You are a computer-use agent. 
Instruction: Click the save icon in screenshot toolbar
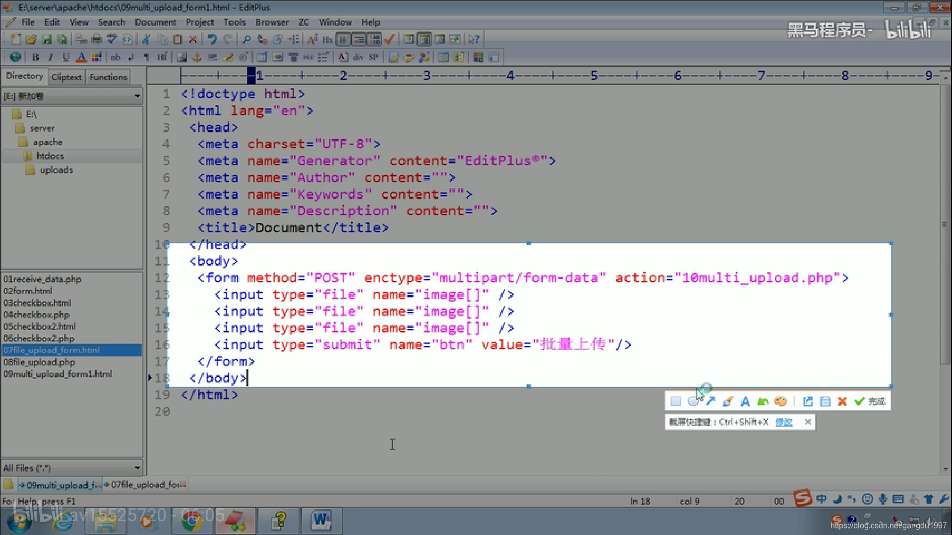tap(825, 401)
